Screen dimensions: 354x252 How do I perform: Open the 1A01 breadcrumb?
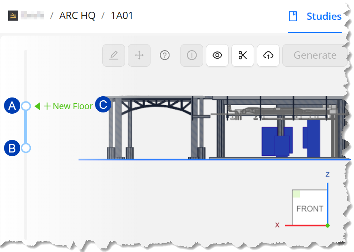tap(122, 16)
